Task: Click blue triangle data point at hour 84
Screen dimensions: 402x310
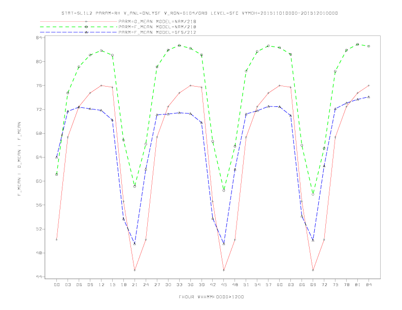Action: (368, 97)
